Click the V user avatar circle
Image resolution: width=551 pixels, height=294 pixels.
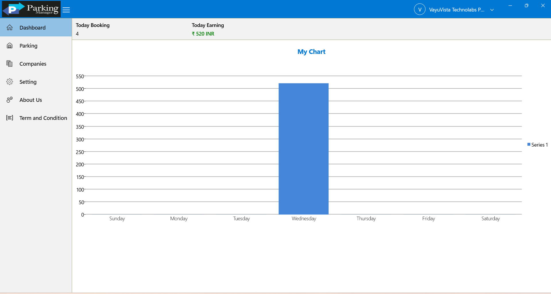coord(419,9)
